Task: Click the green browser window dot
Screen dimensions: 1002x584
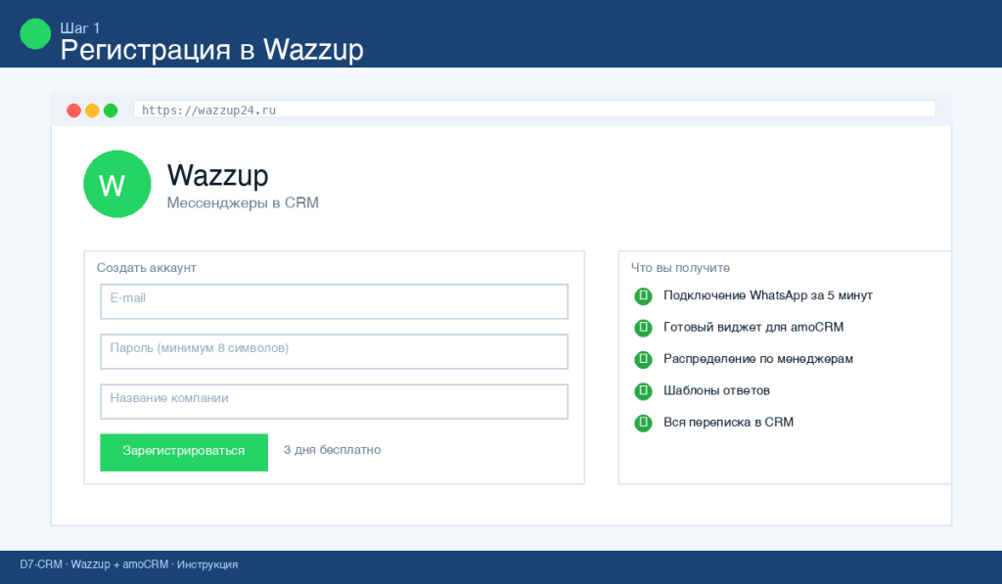Action: pyautogui.click(x=111, y=111)
